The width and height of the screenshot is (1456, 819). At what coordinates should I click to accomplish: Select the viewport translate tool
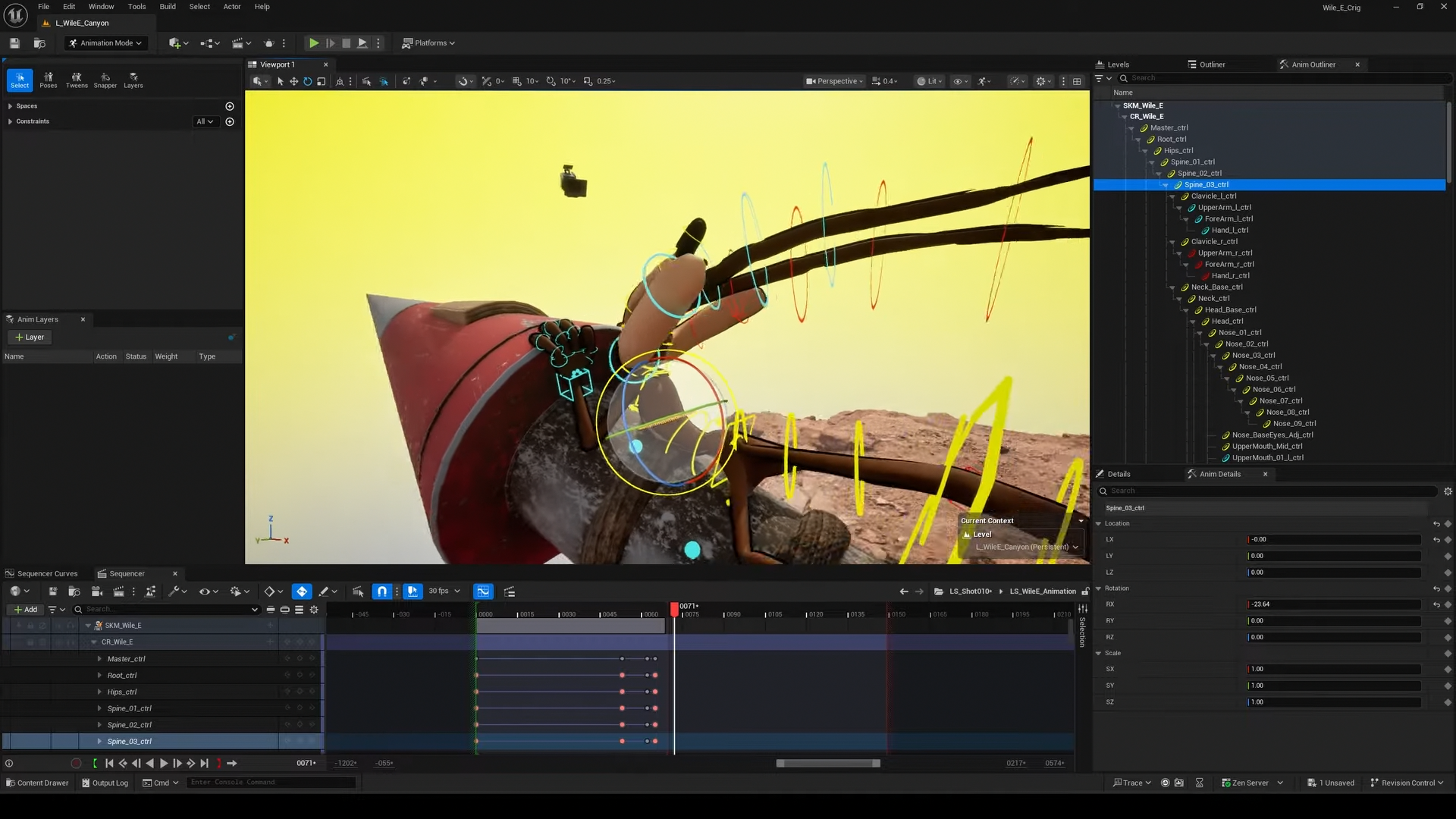[293, 81]
